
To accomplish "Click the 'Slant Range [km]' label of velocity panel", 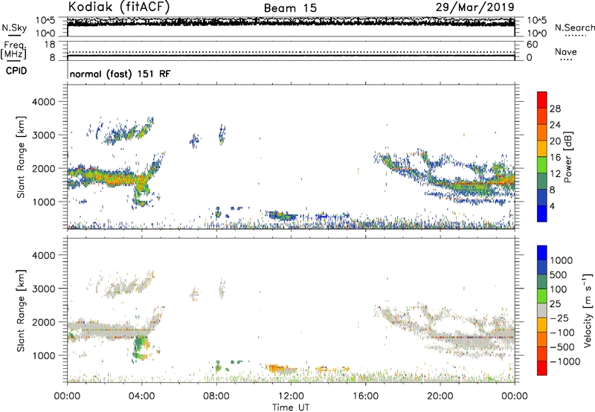I will click(21, 311).
